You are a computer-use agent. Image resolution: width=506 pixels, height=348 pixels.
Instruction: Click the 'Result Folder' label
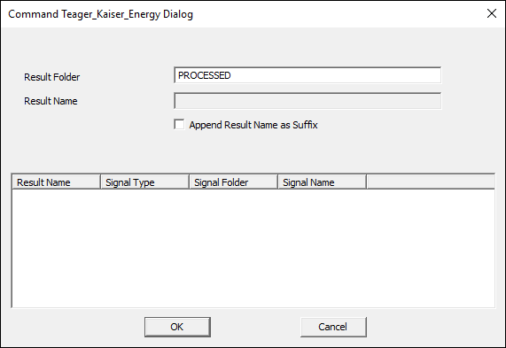pyautogui.click(x=51, y=77)
